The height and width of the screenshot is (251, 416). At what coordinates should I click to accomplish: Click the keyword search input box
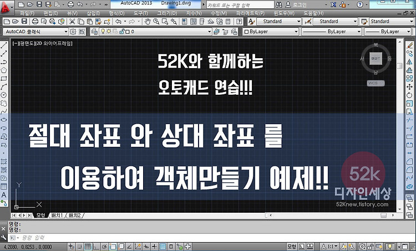click(x=240, y=5)
